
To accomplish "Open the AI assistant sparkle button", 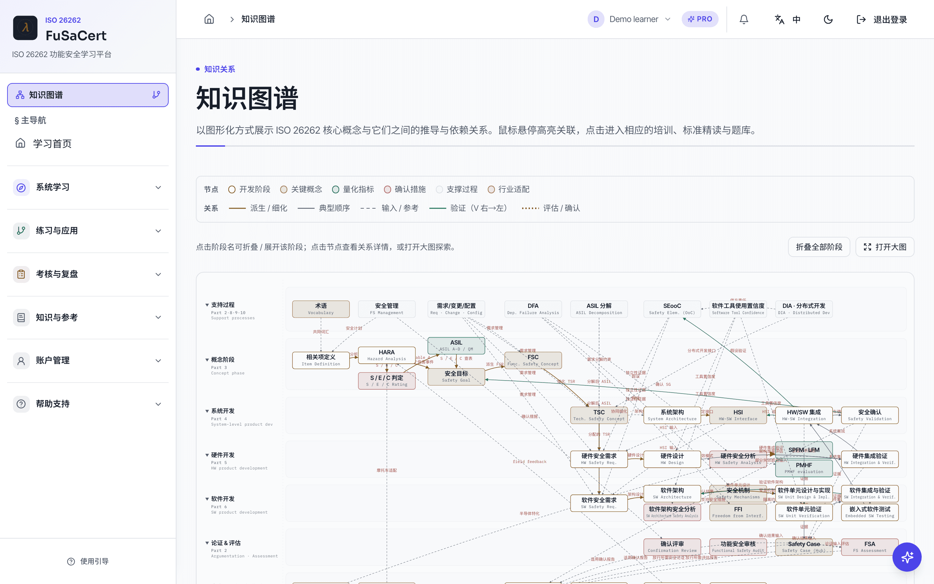I will [907, 557].
